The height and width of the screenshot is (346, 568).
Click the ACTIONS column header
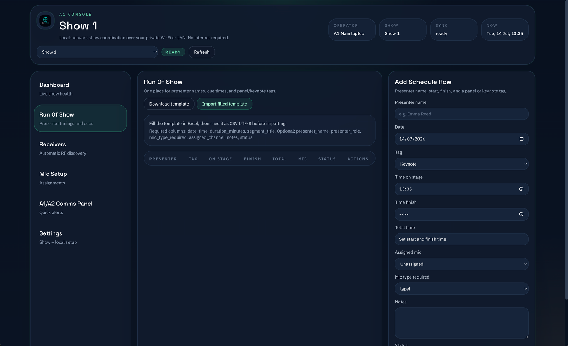[x=358, y=159]
